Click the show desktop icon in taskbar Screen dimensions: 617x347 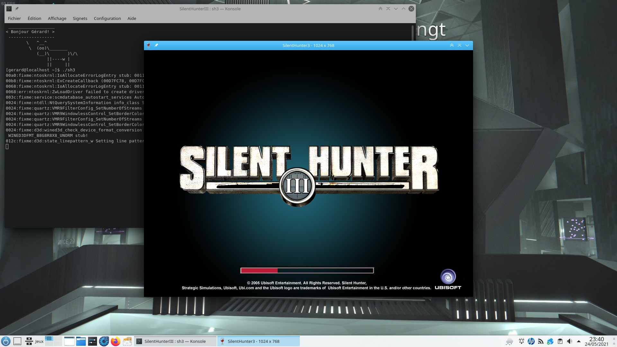(17, 341)
